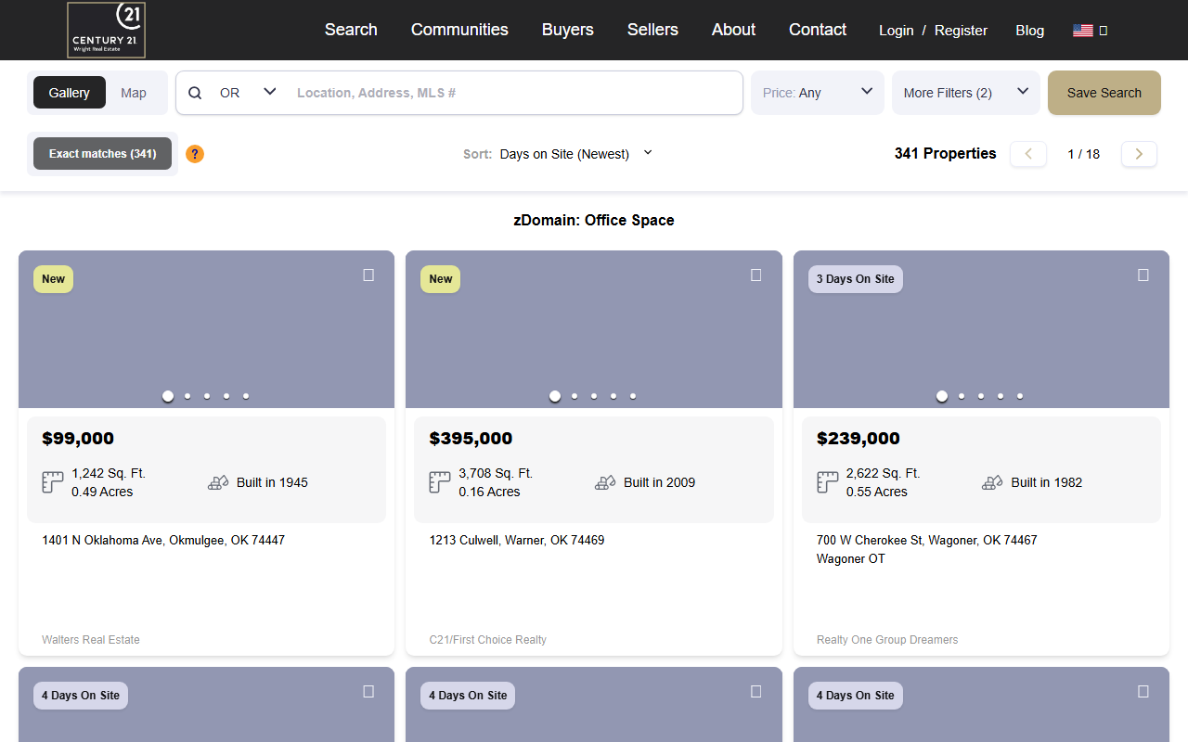Click the search magnifier icon
1188x742 pixels.
pyautogui.click(x=195, y=93)
